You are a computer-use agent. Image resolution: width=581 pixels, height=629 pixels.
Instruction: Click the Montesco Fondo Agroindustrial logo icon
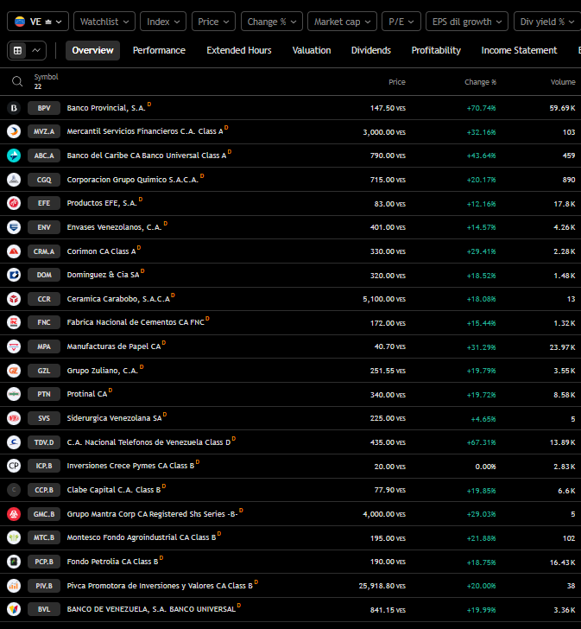[x=14, y=537]
